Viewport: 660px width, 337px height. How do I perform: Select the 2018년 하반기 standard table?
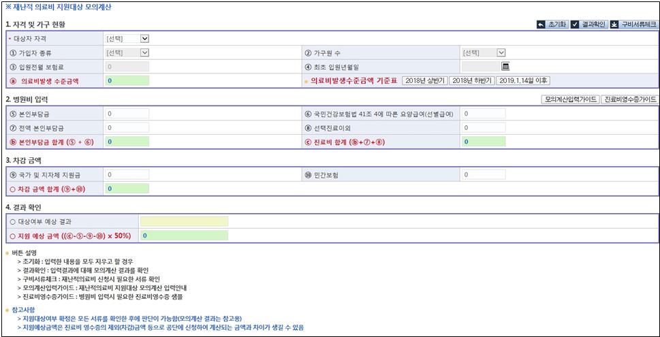tap(471, 80)
